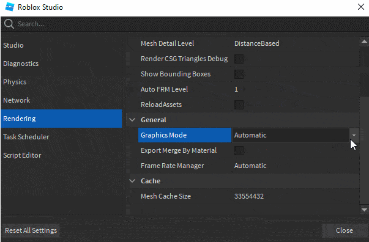The width and height of the screenshot is (369, 242).
Task: Open the Script Editor settings category
Action: tap(61, 155)
